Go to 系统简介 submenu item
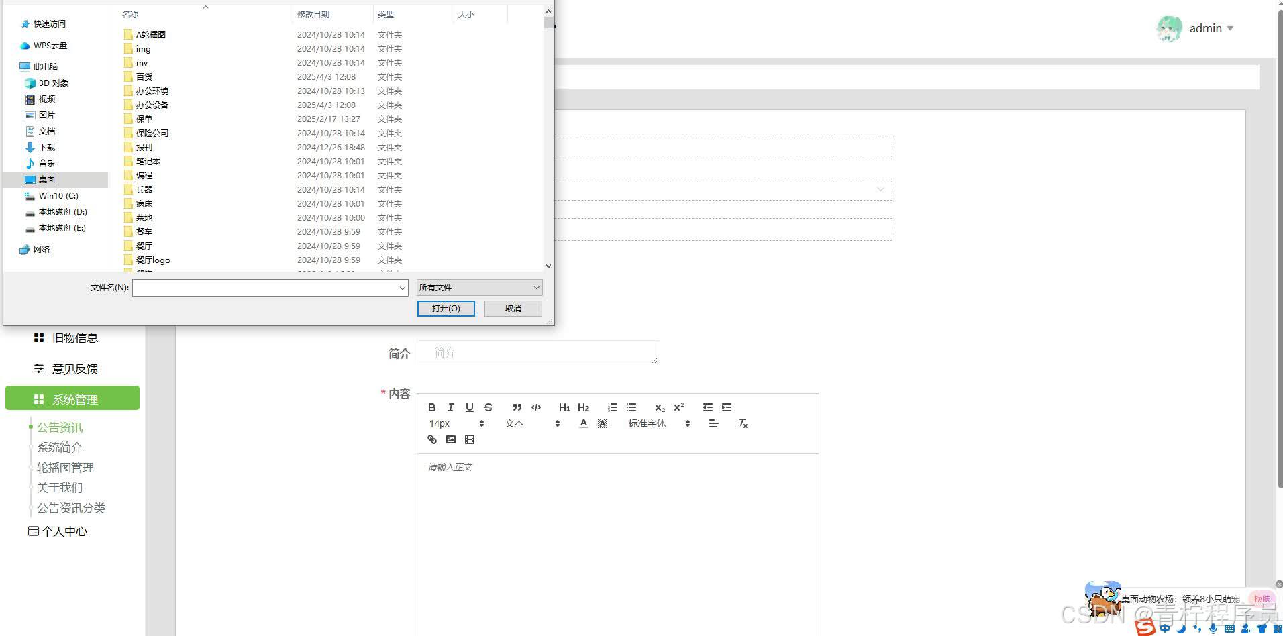 coord(60,447)
